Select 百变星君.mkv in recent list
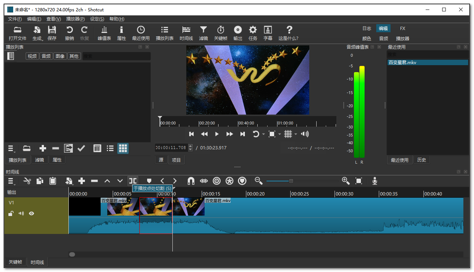This screenshot has width=474, height=272. (428, 63)
